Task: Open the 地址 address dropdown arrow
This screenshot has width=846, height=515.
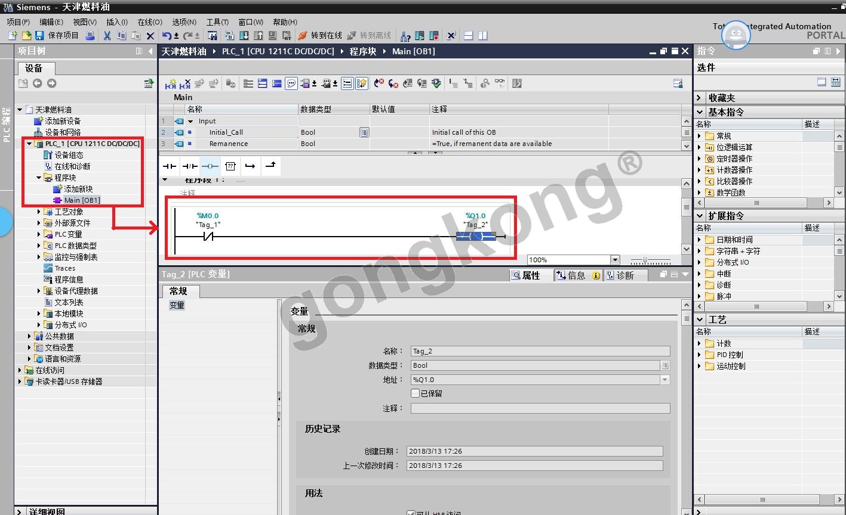Action: click(665, 380)
